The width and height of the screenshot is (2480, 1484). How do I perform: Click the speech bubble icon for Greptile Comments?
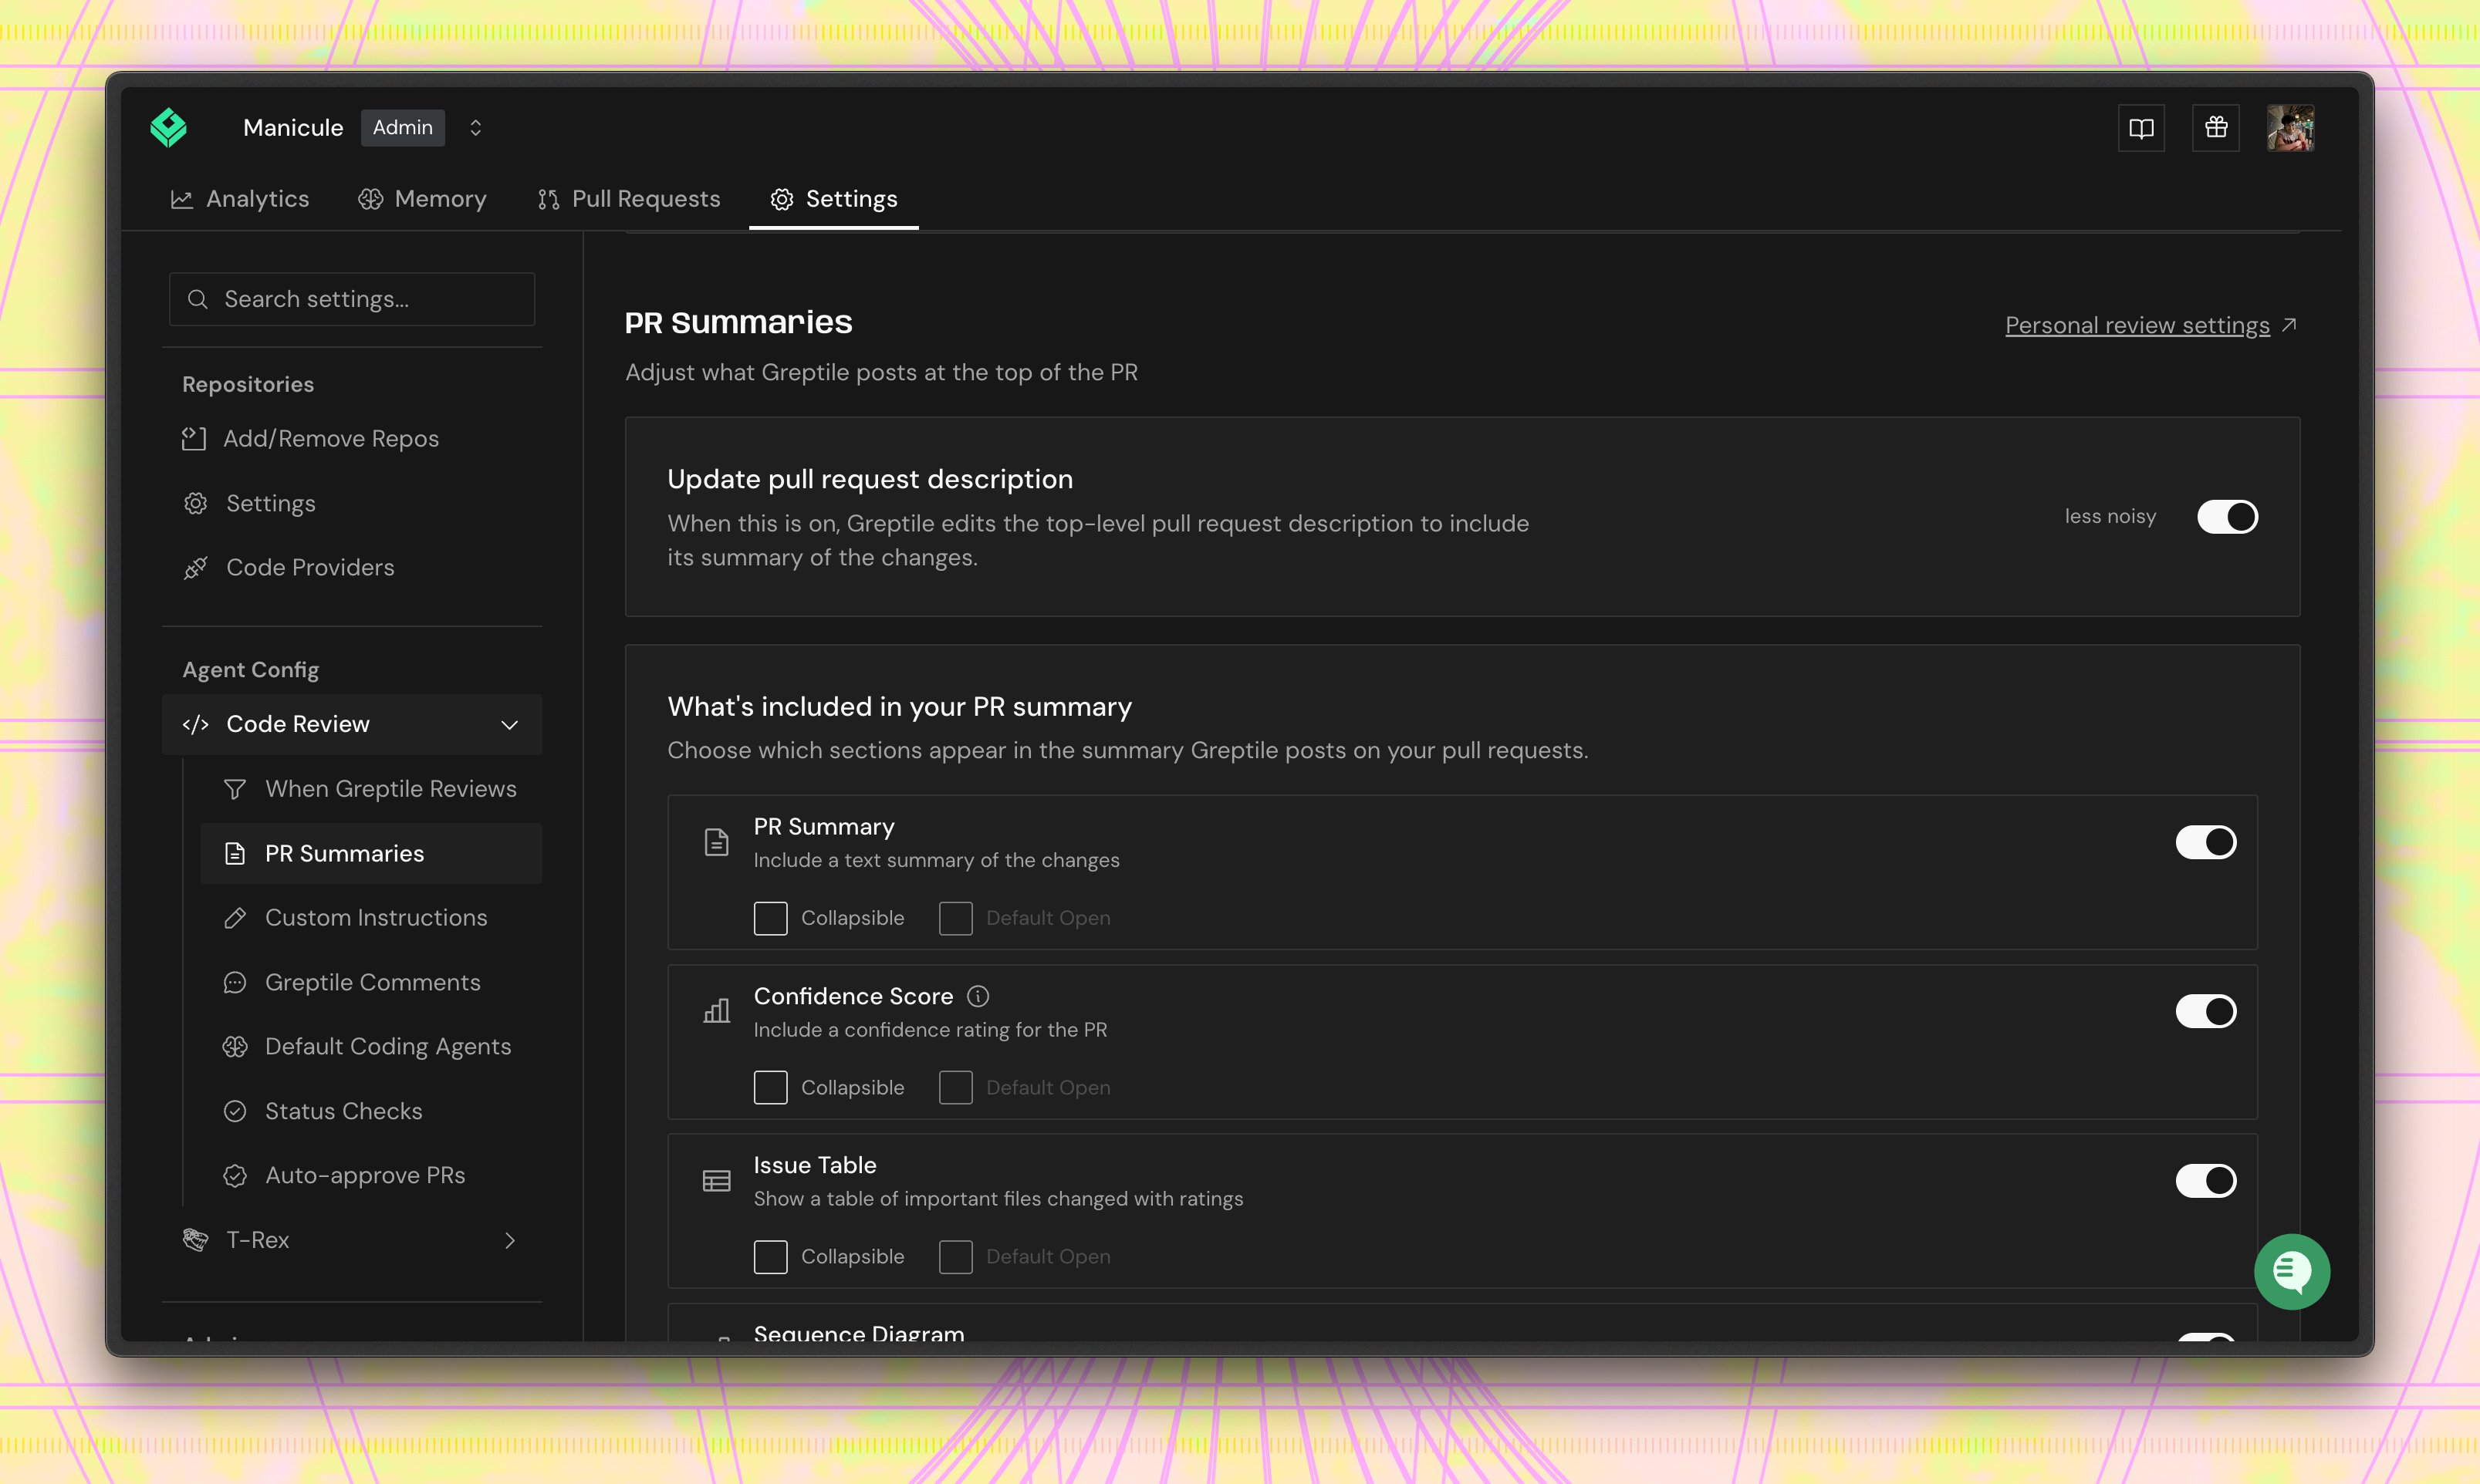[x=235, y=982]
